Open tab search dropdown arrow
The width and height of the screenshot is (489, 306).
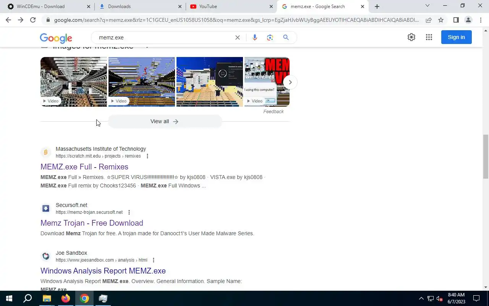427,6
